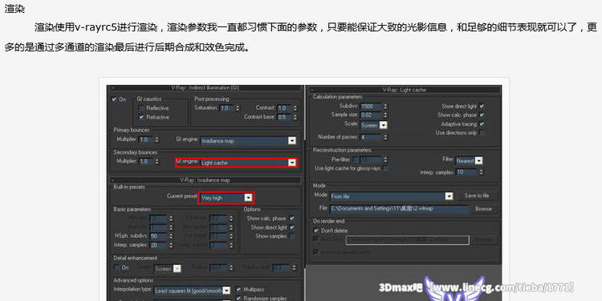Collapse the V-Ray Irradiance map rollout

[x=205, y=180]
